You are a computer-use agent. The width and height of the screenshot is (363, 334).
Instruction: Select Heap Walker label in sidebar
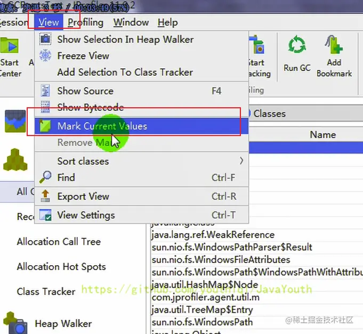[63, 323]
